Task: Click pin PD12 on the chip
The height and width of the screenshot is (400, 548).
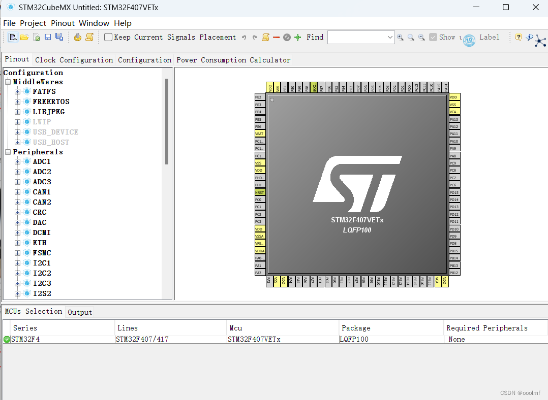Action: [454, 214]
